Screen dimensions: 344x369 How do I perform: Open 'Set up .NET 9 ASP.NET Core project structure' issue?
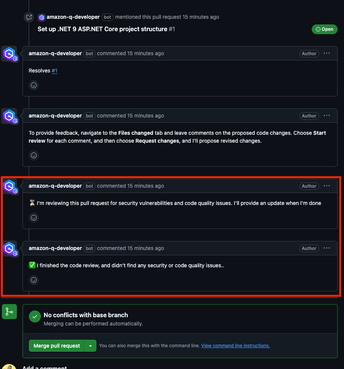click(106, 29)
